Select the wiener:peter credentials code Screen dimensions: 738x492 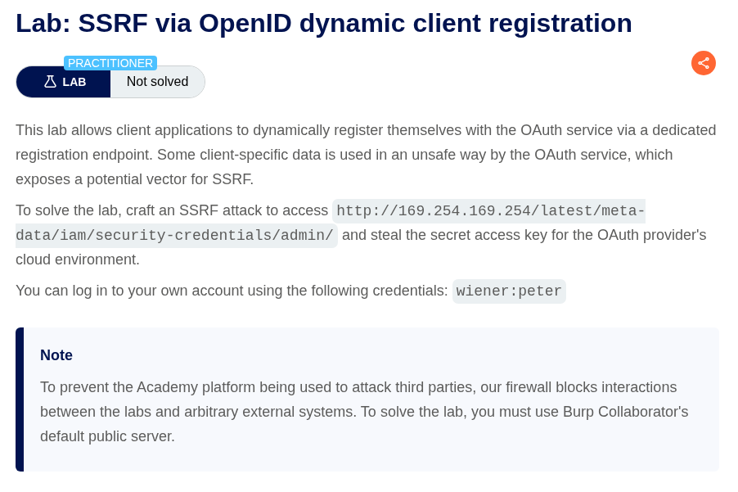[509, 291]
